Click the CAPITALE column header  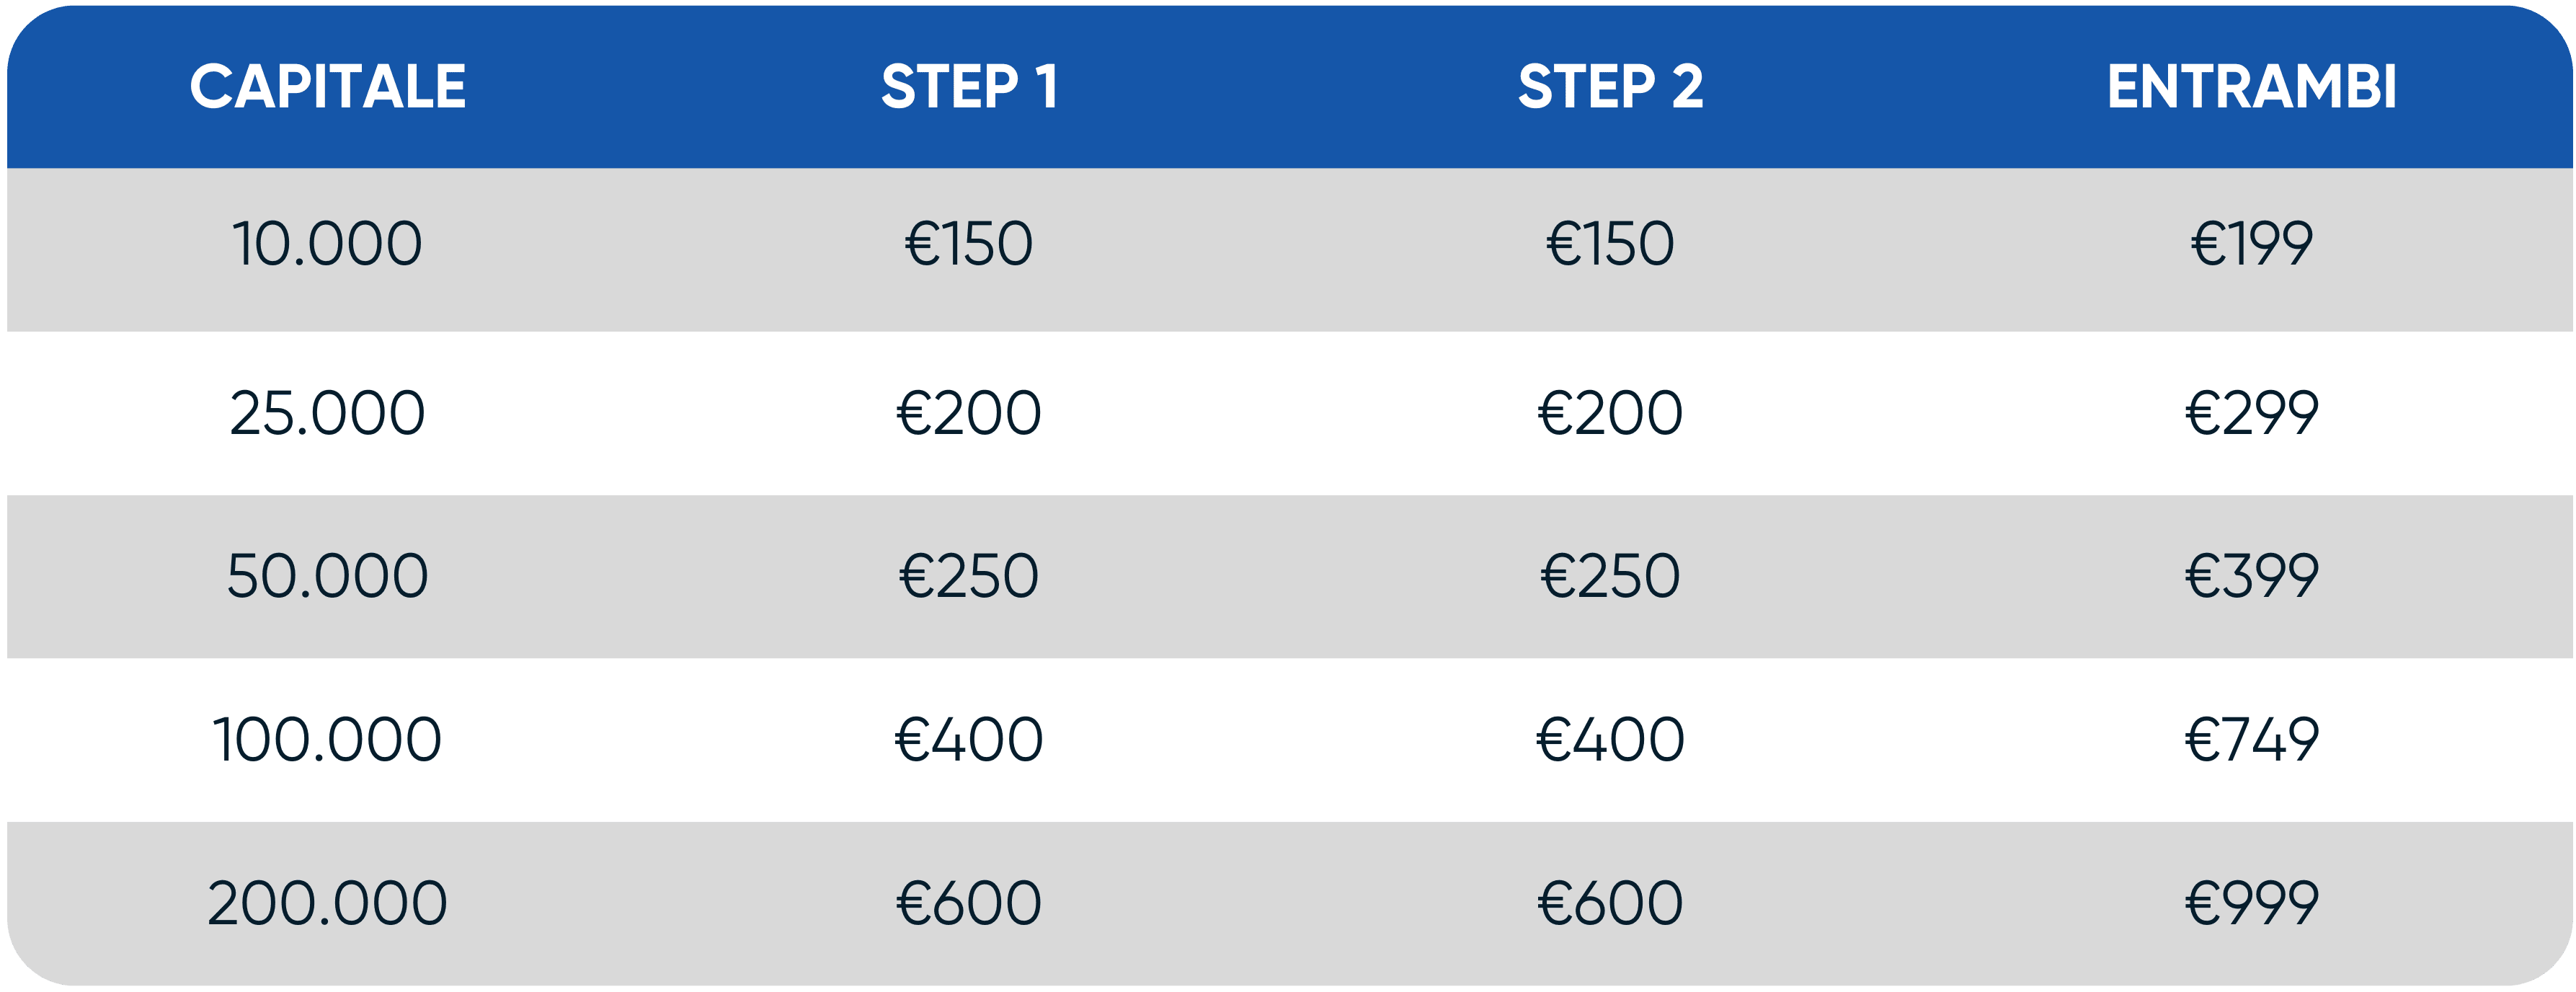coord(327,87)
